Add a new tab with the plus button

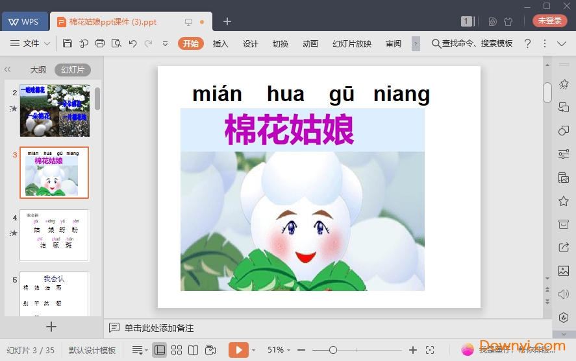[227, 21]
